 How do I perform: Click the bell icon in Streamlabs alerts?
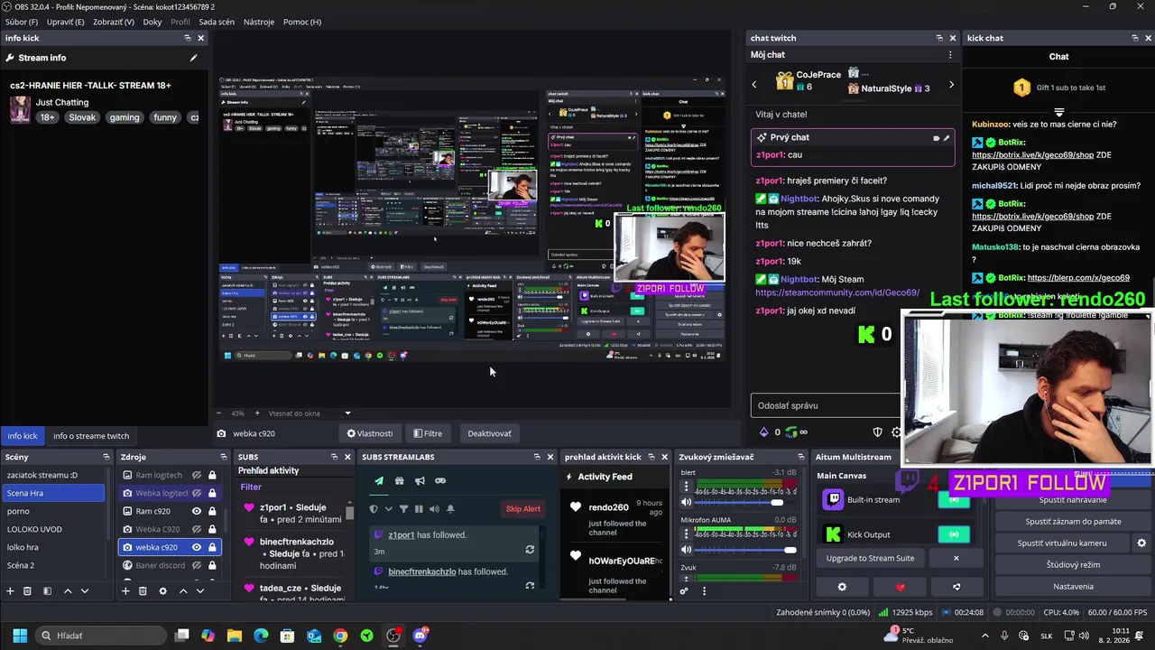[x=450, y=509]
